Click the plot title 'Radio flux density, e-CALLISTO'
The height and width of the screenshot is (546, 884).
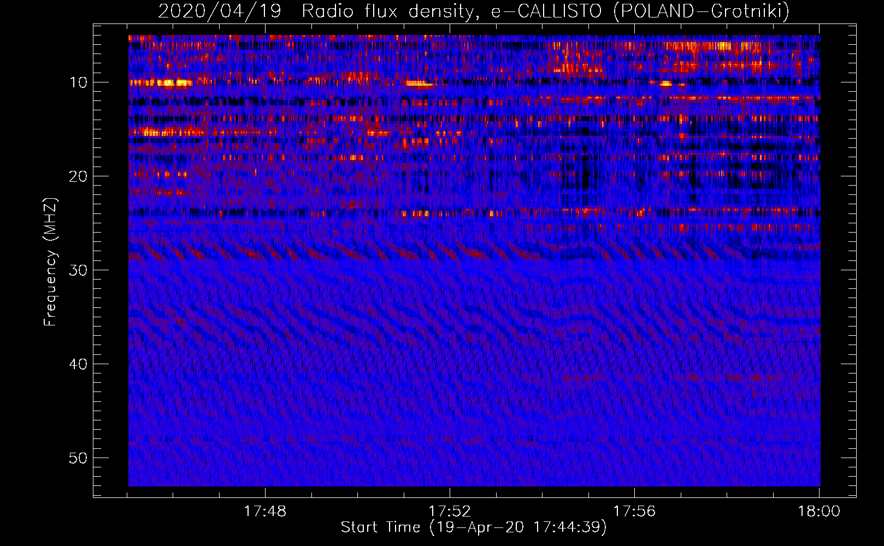(452, 11)
